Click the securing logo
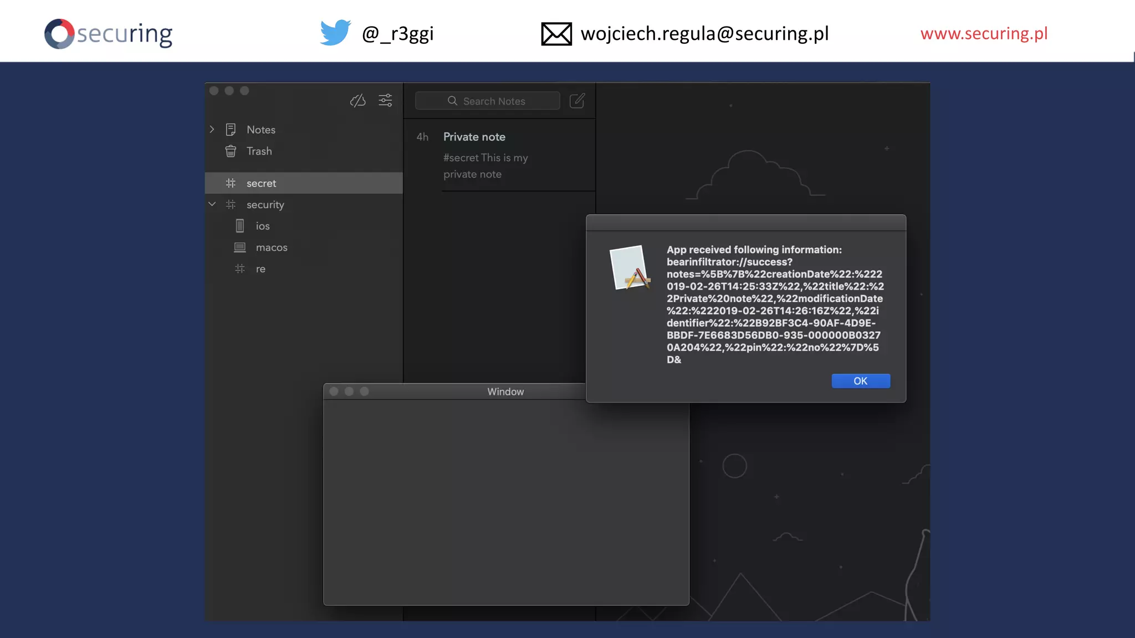This screenshot has width=1135, height=638. (x=109, y=34)
